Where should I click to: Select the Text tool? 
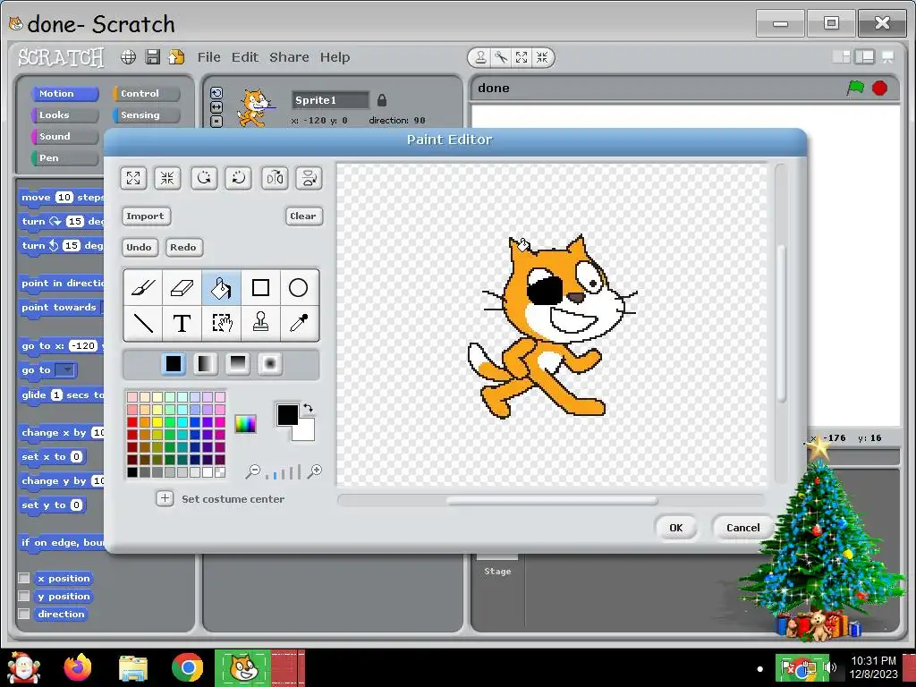(x=182, y=322)
